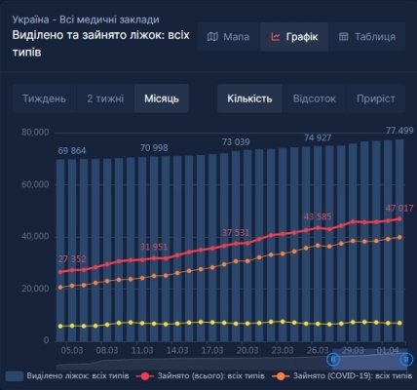Select the Місяць time range

(x=162, y=98)
